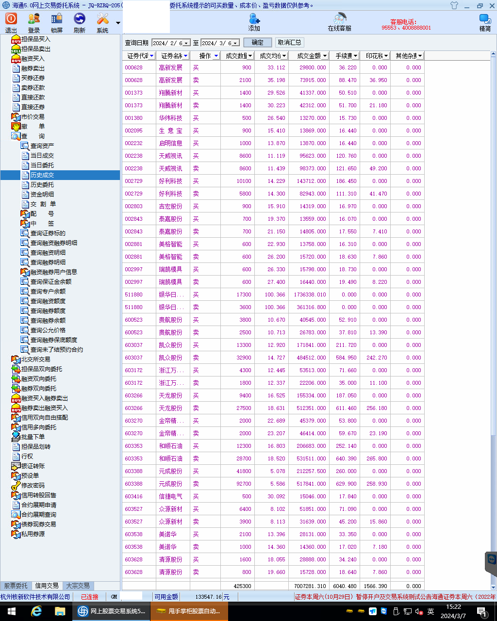Screen dimensions: 497x621
Task: Open 修改密码 change password item
Action: (33, 485)
